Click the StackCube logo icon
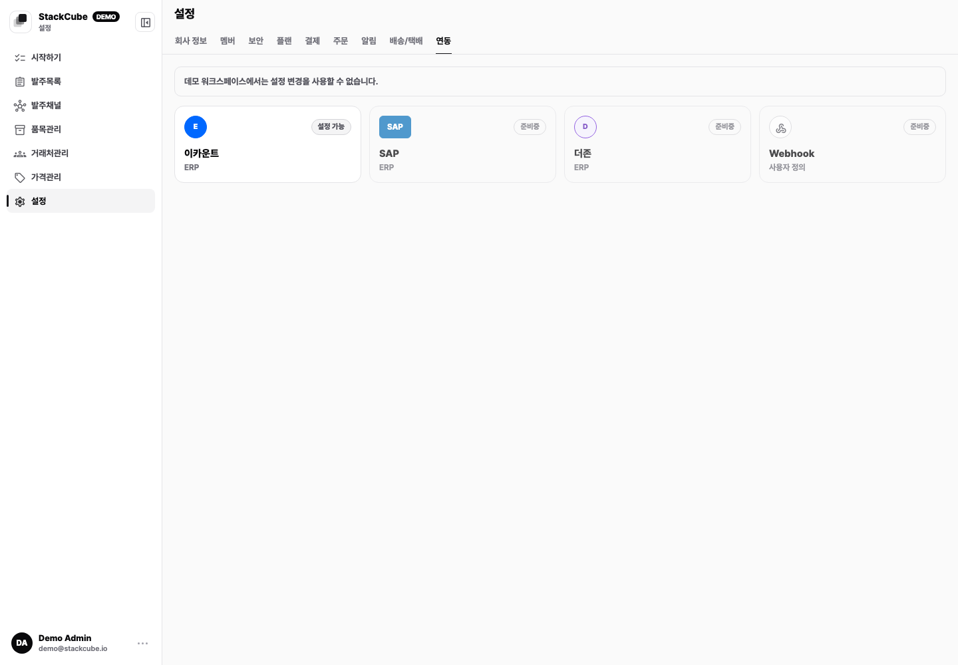Screen dimensions: 958x665 point(21,22)
